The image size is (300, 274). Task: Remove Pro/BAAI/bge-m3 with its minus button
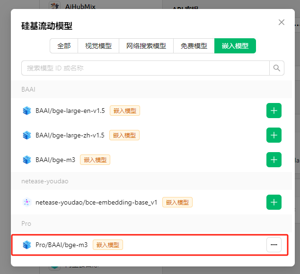coord(274,245)
